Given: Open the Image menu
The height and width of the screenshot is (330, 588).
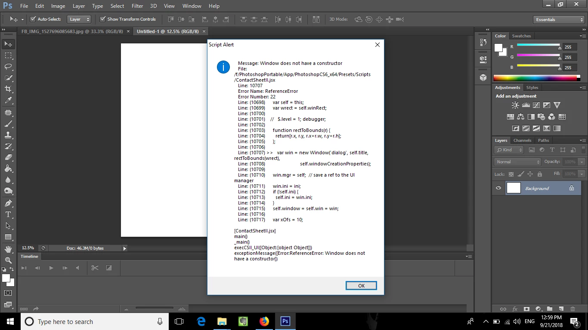Looking at the screenshot, I should pos(58,6).
